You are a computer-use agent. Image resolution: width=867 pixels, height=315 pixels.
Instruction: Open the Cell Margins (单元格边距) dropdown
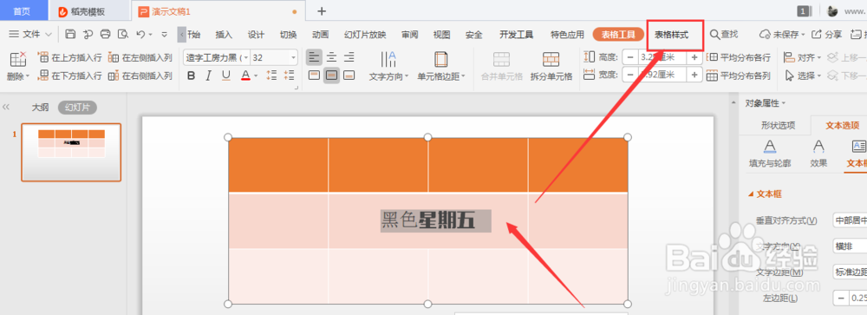click(441, 67)
